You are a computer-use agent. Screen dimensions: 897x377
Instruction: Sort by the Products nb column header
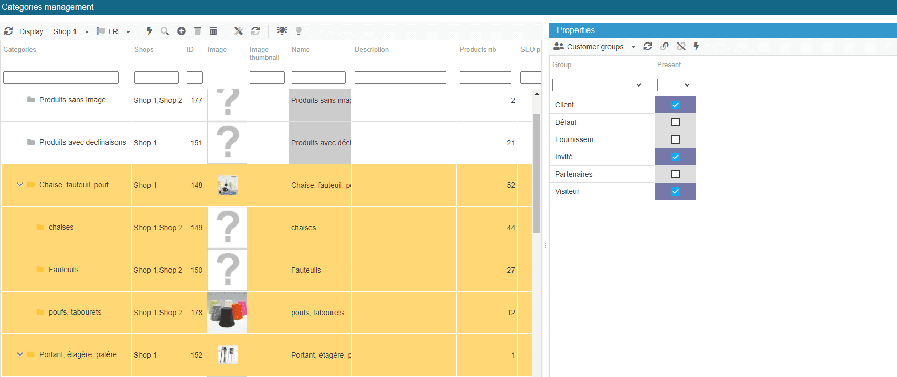[477, 50]
